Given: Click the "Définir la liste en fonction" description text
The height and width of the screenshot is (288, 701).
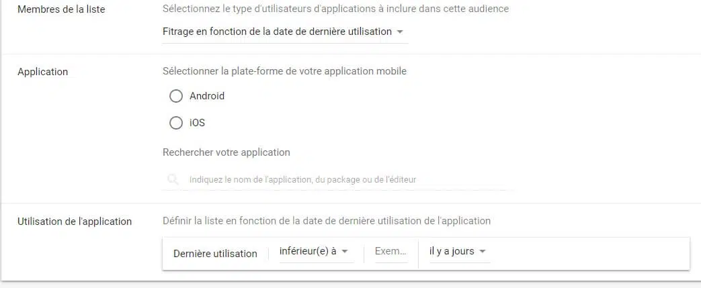Looking at the screenshot, I should (x=327, y=220).
